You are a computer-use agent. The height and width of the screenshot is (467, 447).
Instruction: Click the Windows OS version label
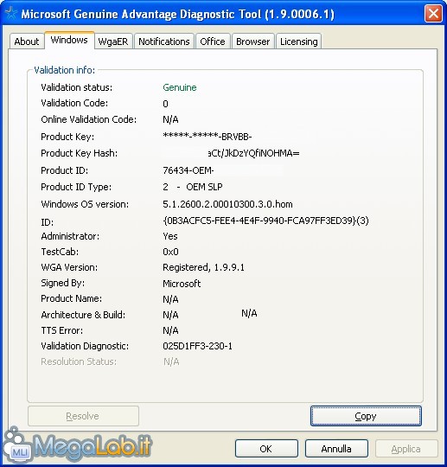[85, 204]
